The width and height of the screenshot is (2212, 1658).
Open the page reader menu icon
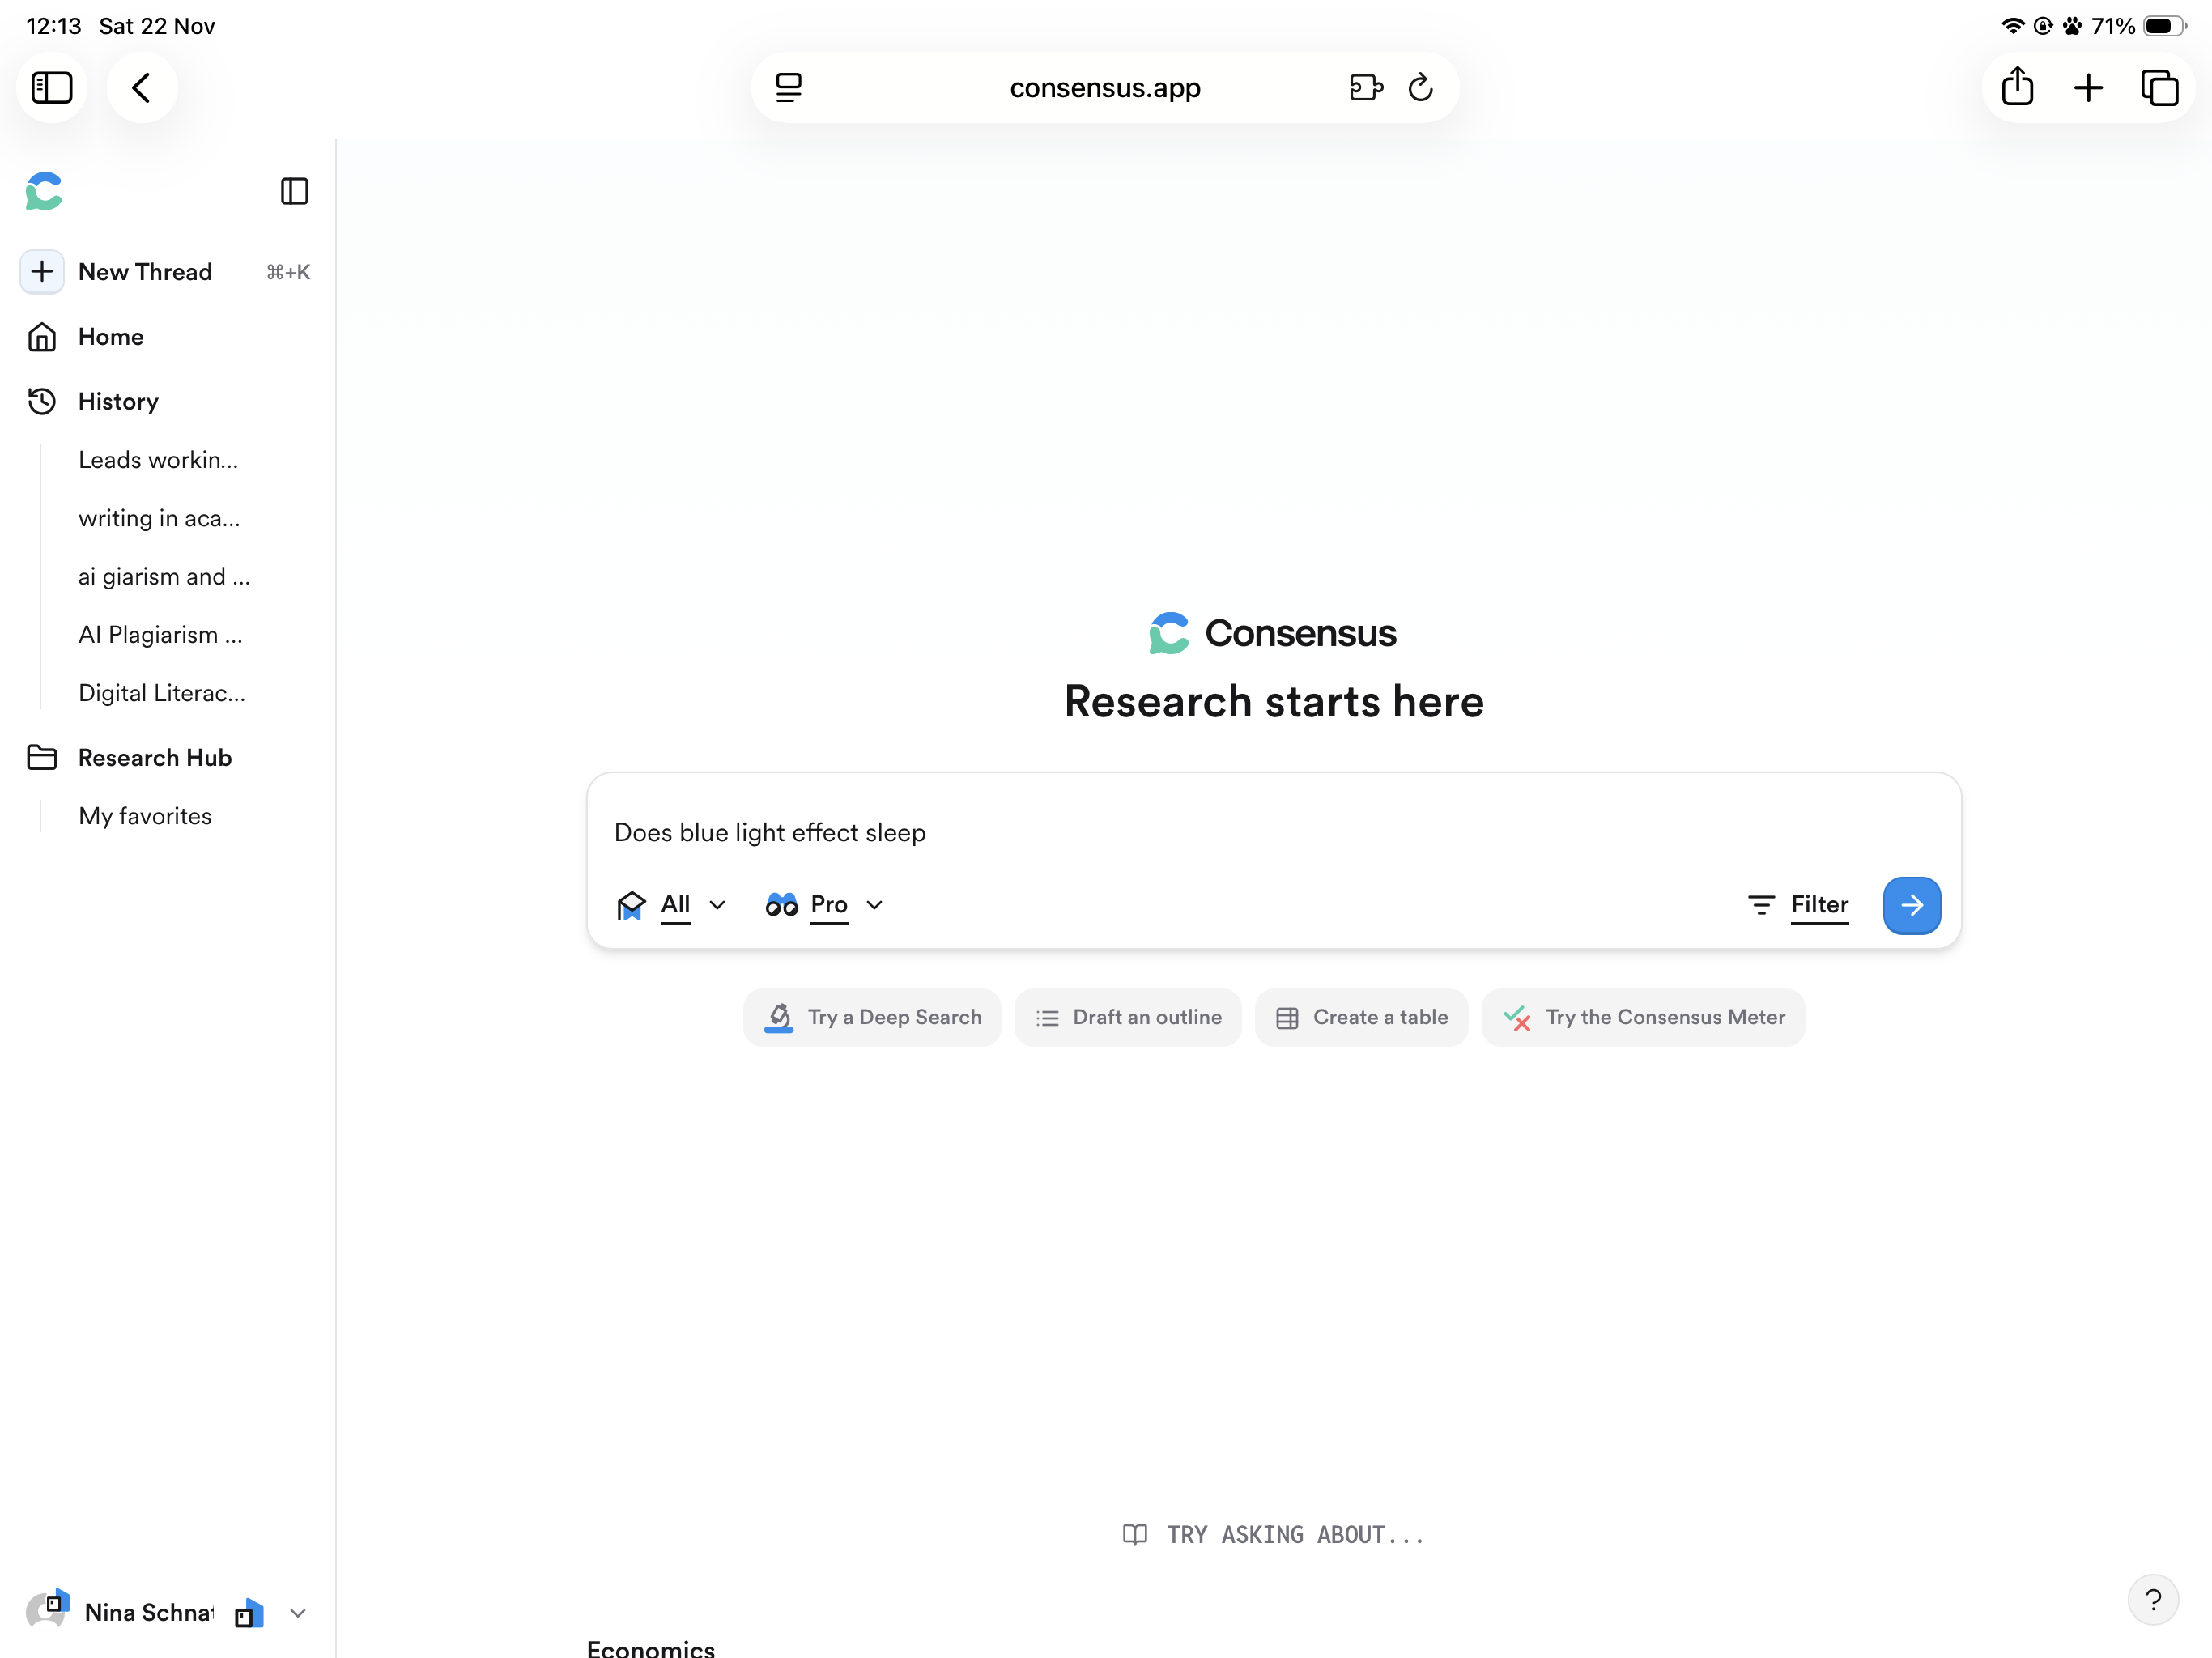click(788, 88)
